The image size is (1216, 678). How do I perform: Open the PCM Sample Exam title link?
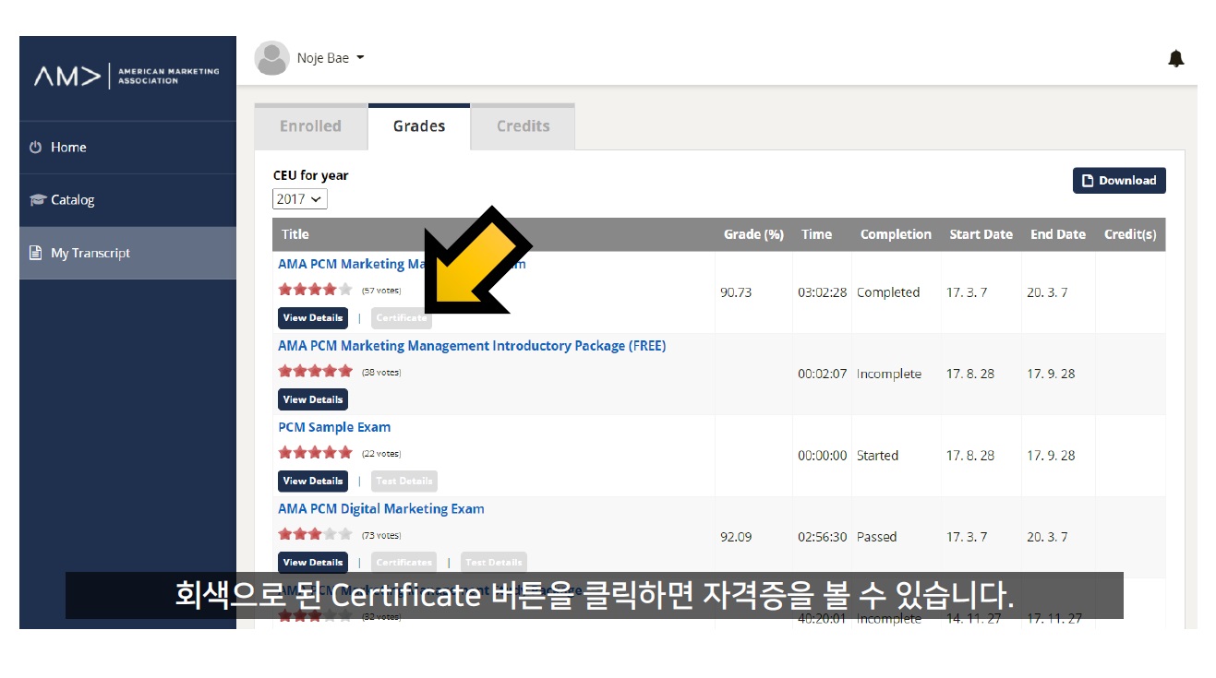click(x=334, y=427)
